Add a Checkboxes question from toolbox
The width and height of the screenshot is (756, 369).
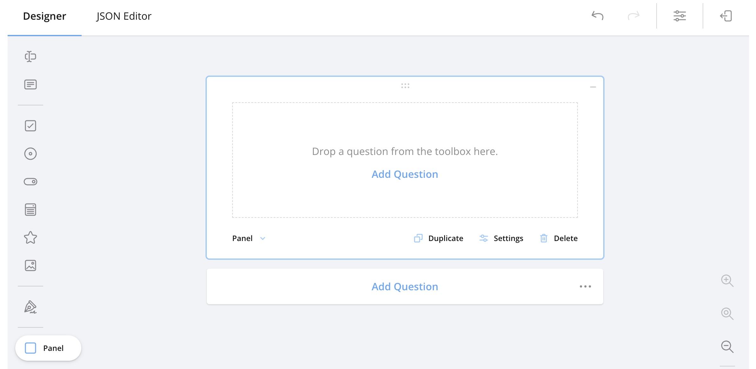[30, 126]
